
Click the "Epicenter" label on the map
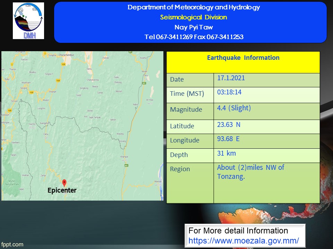coord(62,190)
